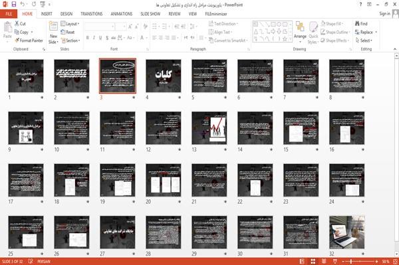Select slide 32 thumbnail with laptop photo

click(x=346, y=232)
